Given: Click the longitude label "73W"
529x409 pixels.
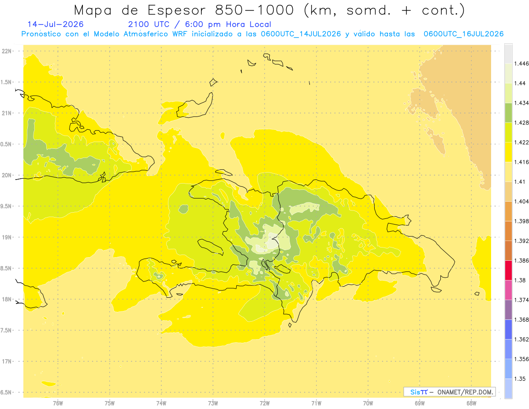Looking at the screenshot, I should [213, 404].
